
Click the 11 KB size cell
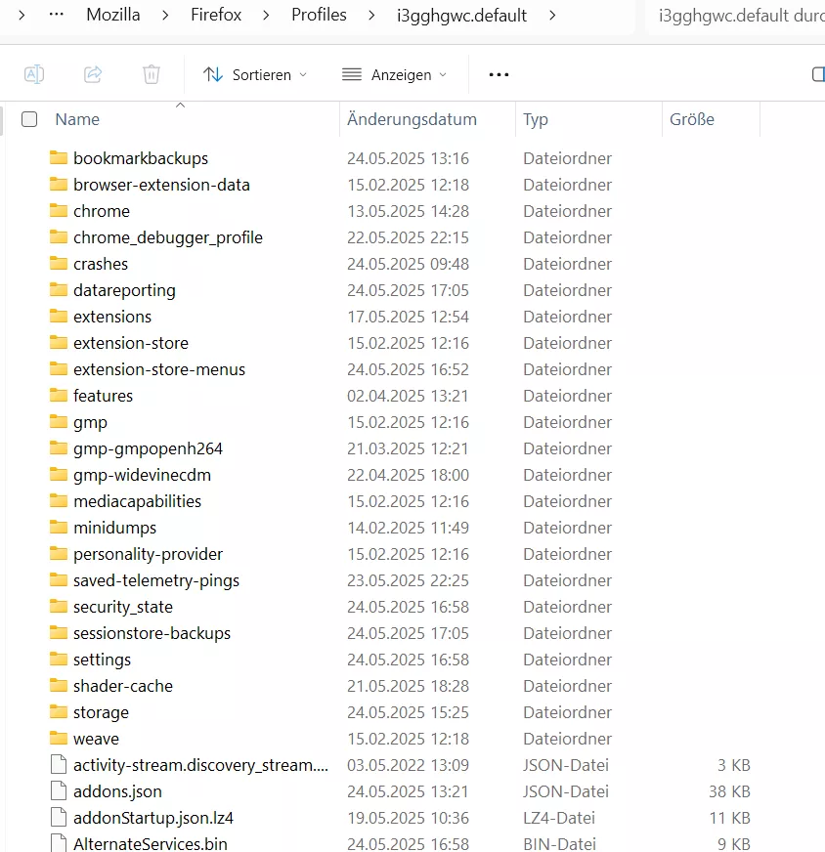tap(730, 818)
